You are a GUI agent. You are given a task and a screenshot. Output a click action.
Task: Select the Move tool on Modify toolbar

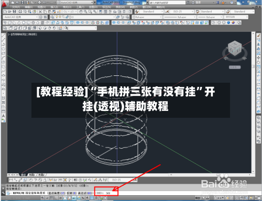tap(258, 58)
